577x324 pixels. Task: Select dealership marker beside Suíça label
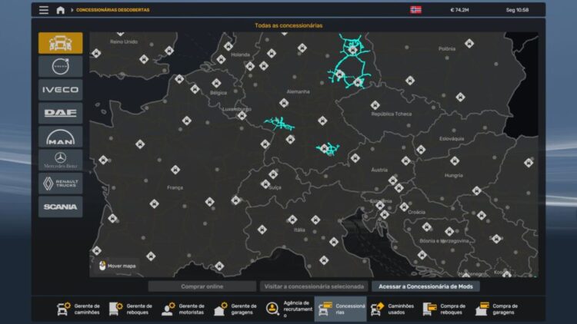pyautogui.click(x=265, y=184)
